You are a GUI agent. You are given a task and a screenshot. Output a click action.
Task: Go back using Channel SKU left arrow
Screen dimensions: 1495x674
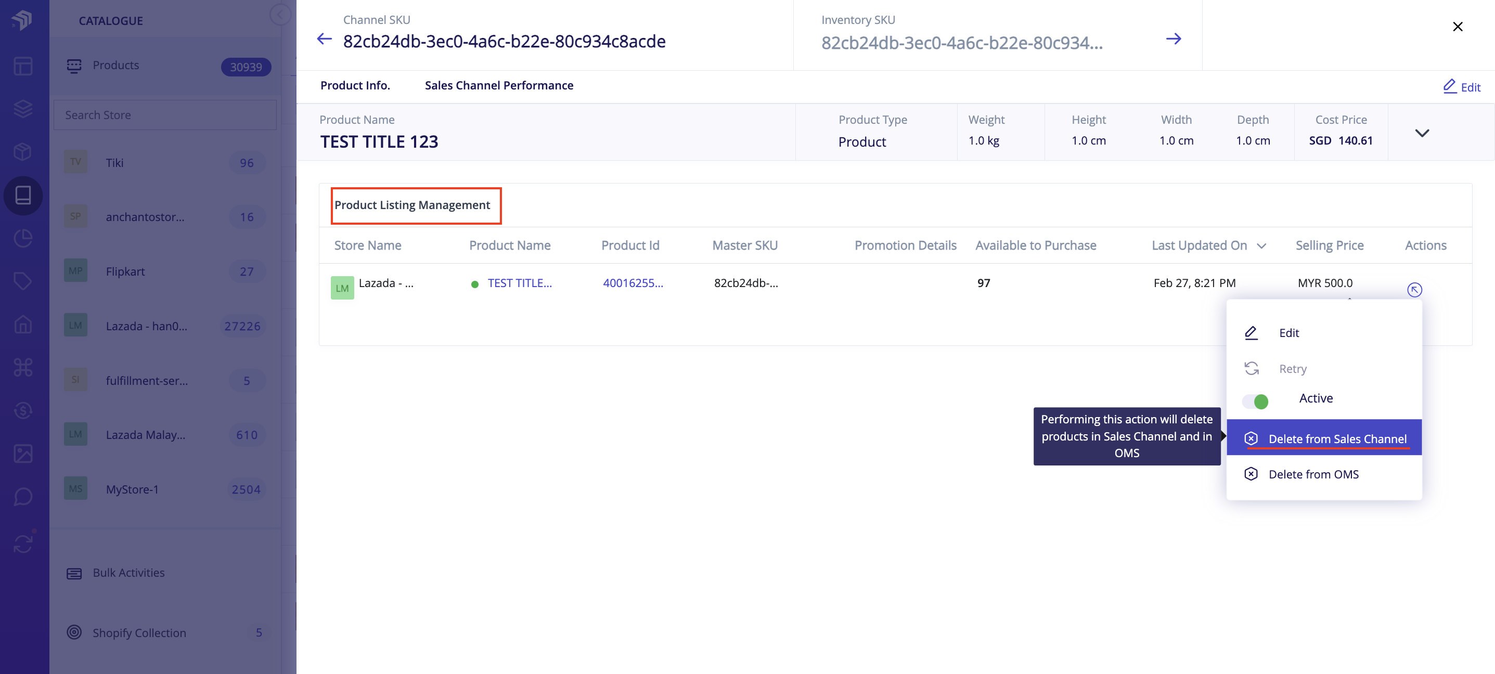tap(325, 39)
